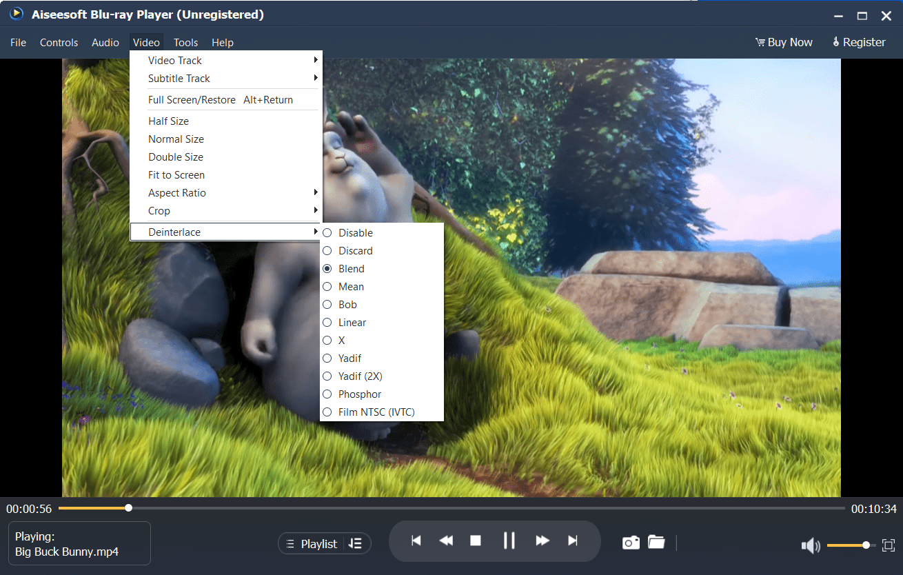
Task: Choose Yadif deinterlace mode
Action: pyautogui.click(x=382, y=359)
